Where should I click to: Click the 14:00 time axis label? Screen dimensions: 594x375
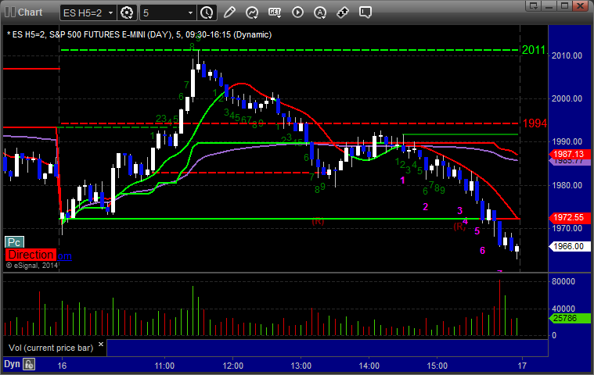click(x=369, y=366)
